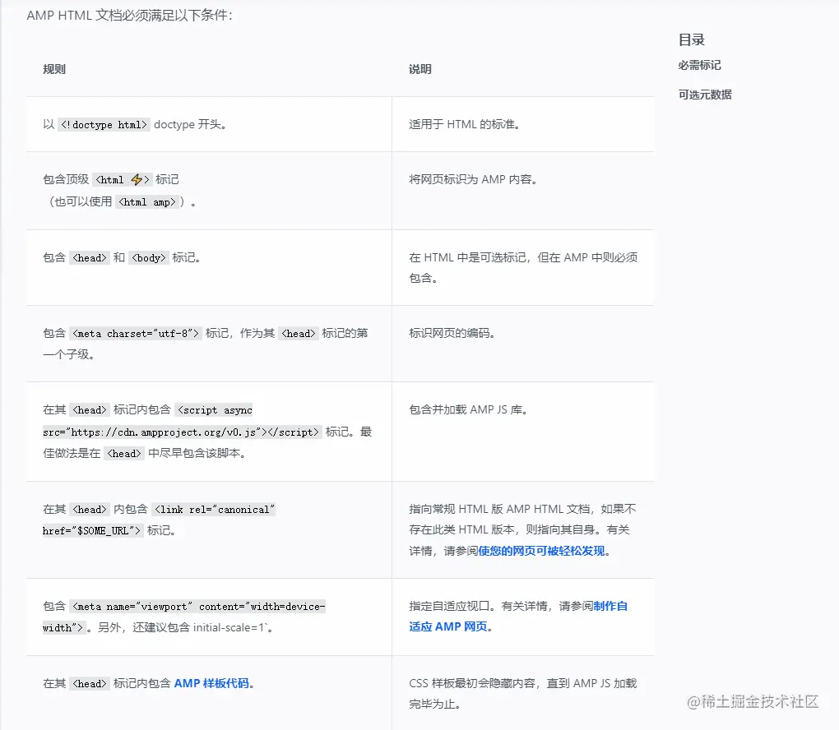Click the text 还建议包含 initial-scale=1
The width and height of the screenshot is (839, 730).
coord(199,628)
